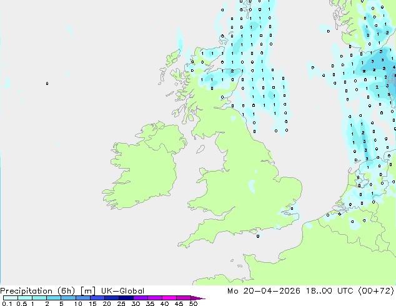Screen dimensions: 396x306
Task: Click the '0.5' legend scale number
Action: click(22, 304)
